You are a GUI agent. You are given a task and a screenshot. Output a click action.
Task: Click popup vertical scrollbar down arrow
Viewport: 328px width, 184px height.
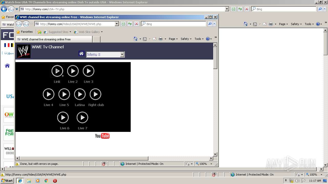(x=215, y=154)
